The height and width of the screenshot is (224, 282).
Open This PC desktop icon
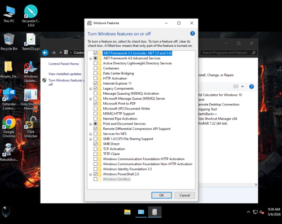[x=9, y=14]
